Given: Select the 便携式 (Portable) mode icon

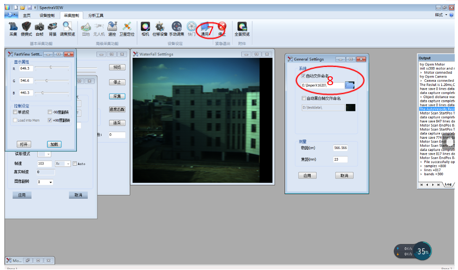Looking at the screenshot, I should (x=26, y=28).
